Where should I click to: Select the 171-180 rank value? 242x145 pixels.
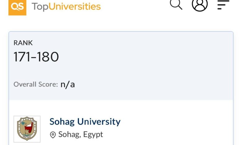(36, 57)
